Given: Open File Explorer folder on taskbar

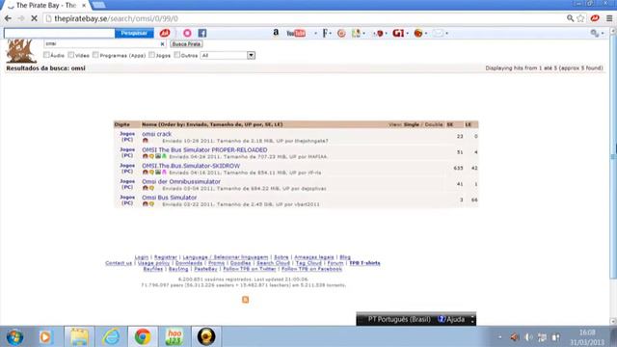Looking at the screenshot, I should 79,336.
